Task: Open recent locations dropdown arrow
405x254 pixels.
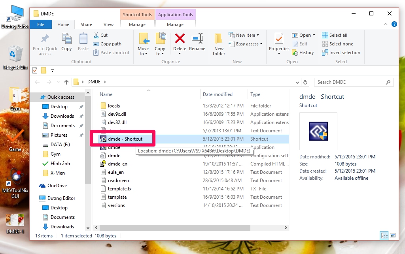Action: (58, 82)
